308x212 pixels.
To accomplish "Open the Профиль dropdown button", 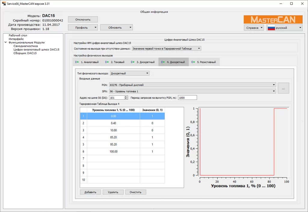I will click(x=83, y=27).
